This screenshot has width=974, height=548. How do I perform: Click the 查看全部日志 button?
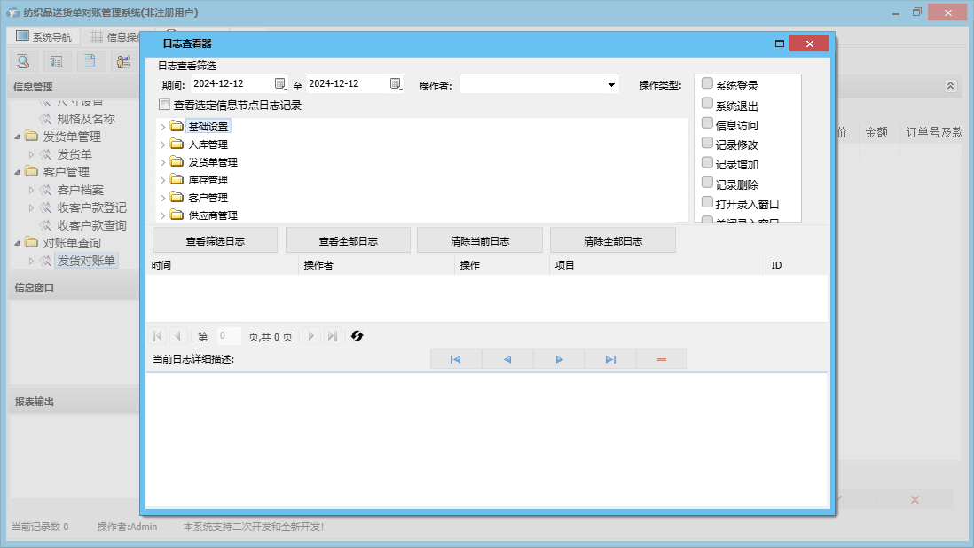348,241
